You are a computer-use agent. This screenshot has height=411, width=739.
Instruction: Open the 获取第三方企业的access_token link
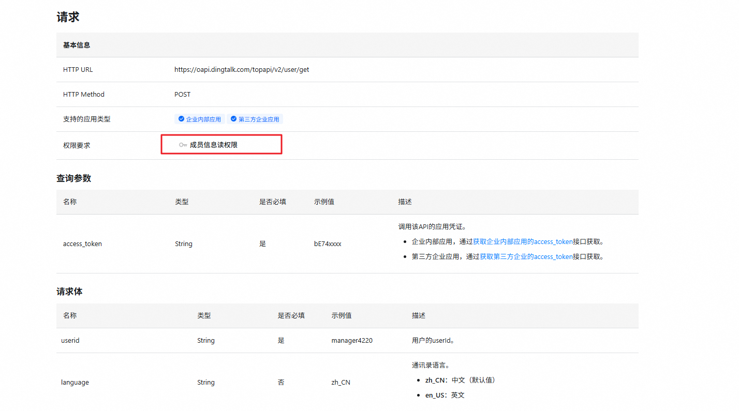(x=526, y=256)
